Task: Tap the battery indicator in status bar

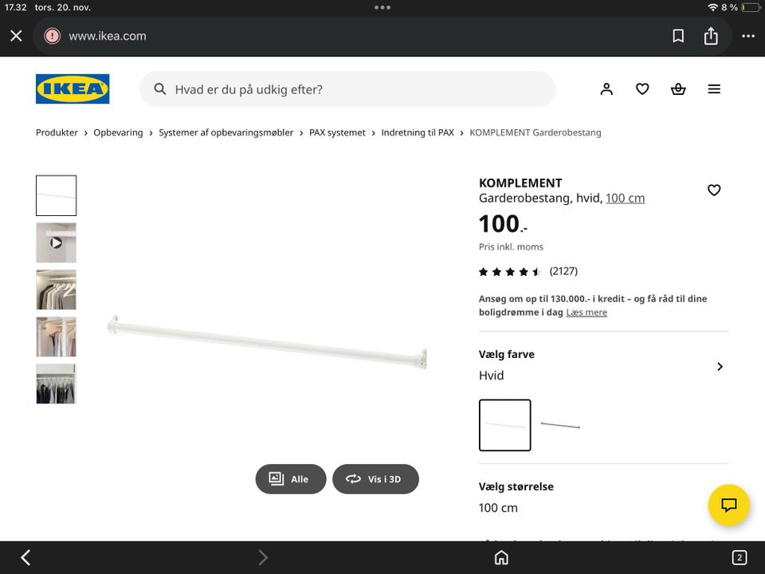Action: (751, 7)
